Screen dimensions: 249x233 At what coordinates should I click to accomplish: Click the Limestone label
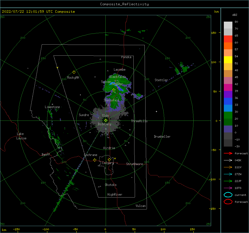click(52, 107)
